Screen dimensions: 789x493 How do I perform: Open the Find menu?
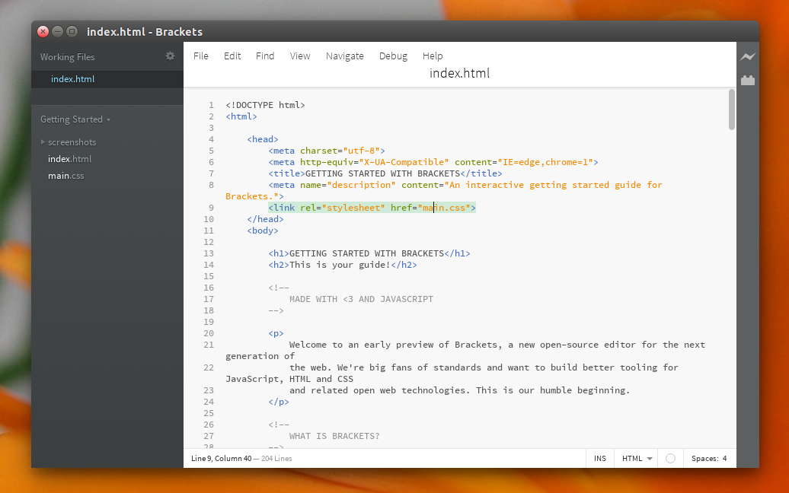(265, 56)
